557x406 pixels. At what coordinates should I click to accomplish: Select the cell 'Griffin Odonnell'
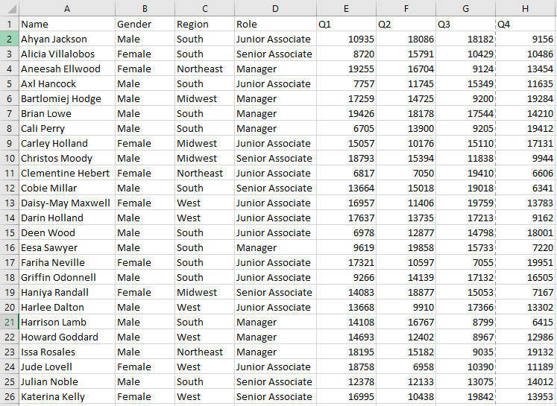(x=67, y=277)
